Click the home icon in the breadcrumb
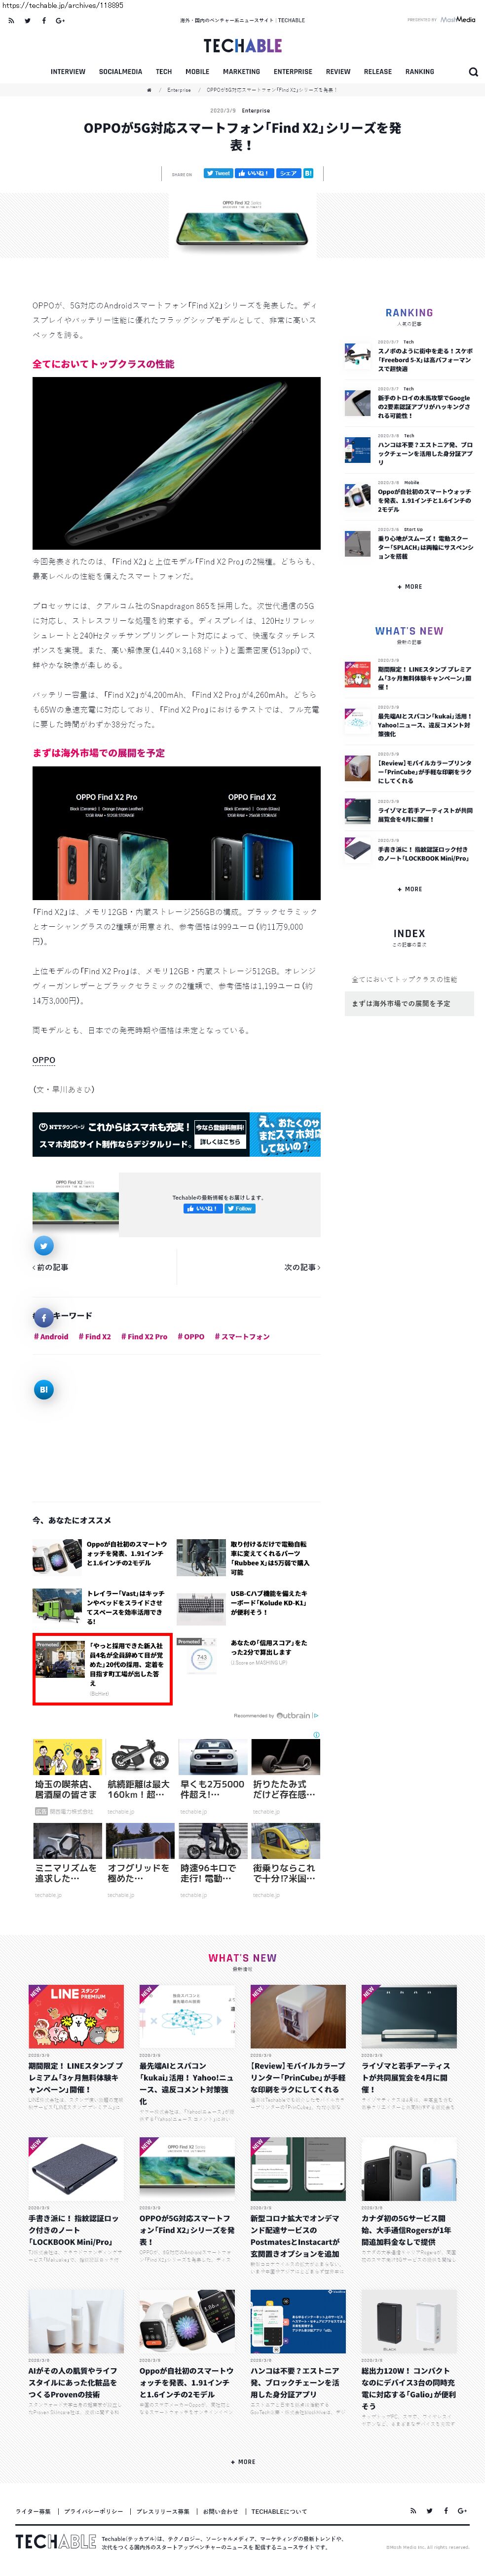The image size is (485, 2576). [149, 90]
